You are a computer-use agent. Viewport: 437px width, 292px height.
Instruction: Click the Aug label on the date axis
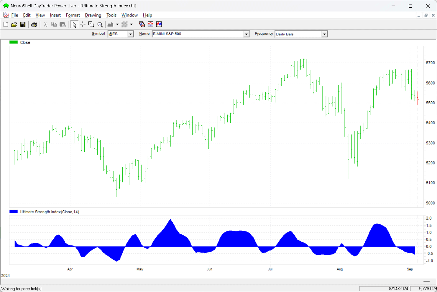click(340, 269)
